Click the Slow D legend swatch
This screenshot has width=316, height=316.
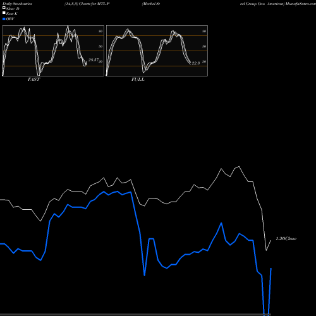click(x=4, y=8)
